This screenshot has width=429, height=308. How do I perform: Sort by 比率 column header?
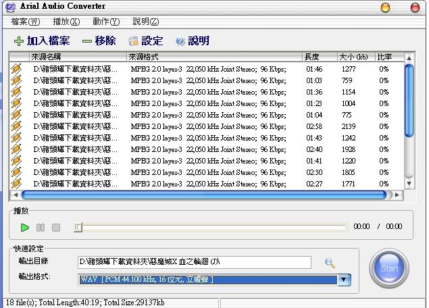click(389, 57)
